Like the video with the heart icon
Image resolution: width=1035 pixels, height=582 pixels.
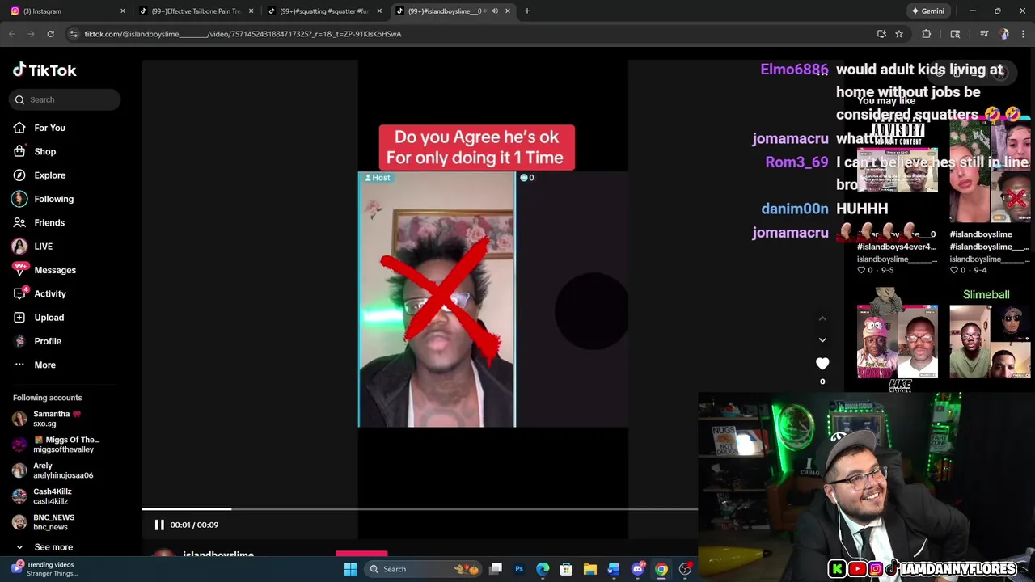[x=822, y=364]
